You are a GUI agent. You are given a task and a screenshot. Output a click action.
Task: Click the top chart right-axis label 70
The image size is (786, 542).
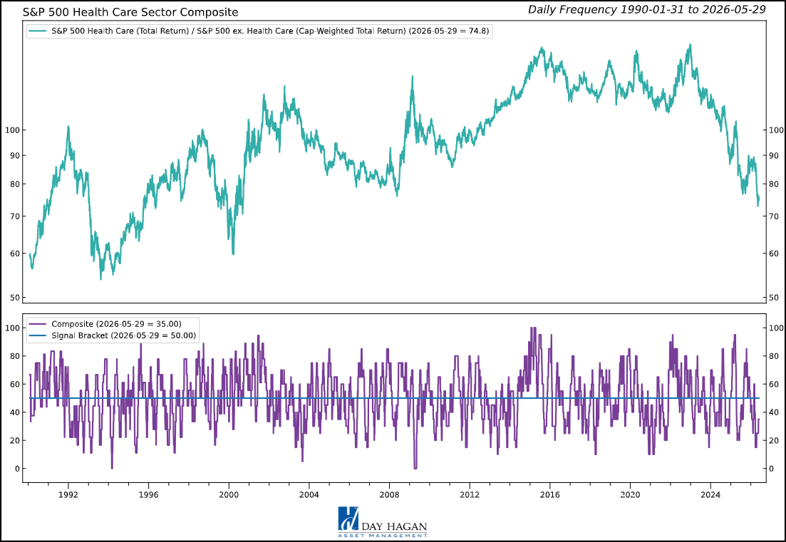(x=774, y=217)
